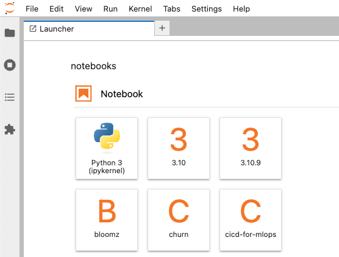
Task: Open the Help menu
Action: 241,9
